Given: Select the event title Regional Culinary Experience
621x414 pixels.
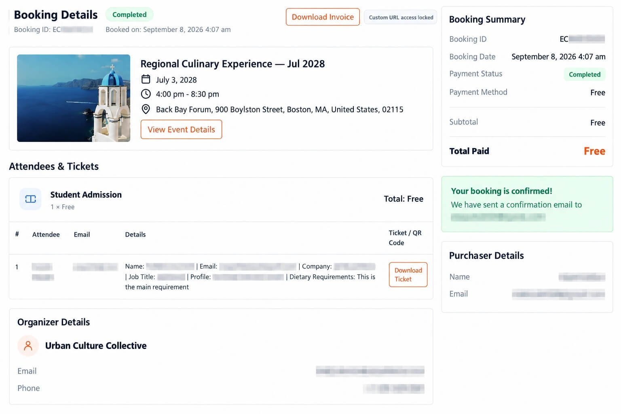Looking at the screenshot, I should [x=232, y=64].
